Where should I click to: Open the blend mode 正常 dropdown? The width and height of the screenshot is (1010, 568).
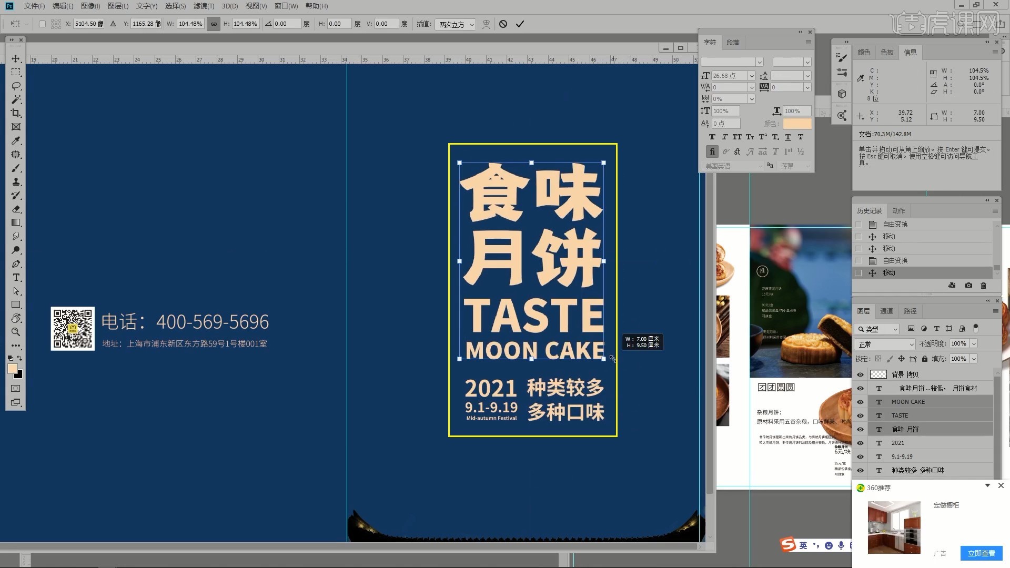coord(886,344)
